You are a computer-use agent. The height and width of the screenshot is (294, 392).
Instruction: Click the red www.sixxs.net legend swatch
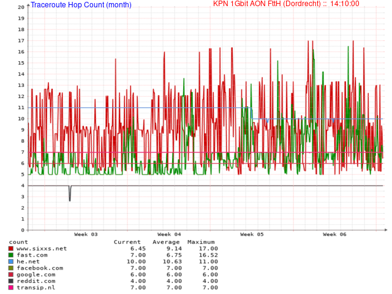[11, 249]
